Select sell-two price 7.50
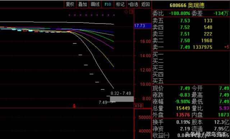The image size is (230, 139). pyautogui.click(x=185, y=41)
